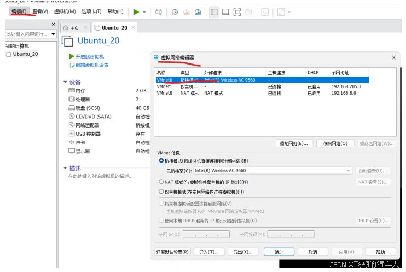
Task: Click the green power-on play toolbar icon
Action: click(x=136, y=12)
